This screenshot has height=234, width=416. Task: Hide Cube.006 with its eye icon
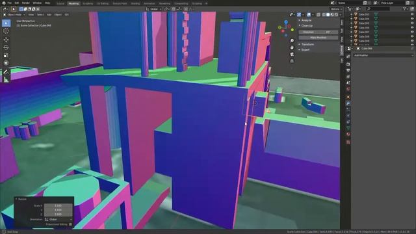pos(412,27)
